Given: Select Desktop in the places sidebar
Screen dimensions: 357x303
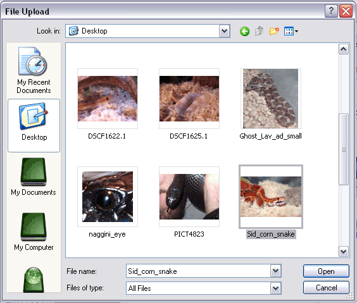Looking at the screenshot, I should click(34, 125).
